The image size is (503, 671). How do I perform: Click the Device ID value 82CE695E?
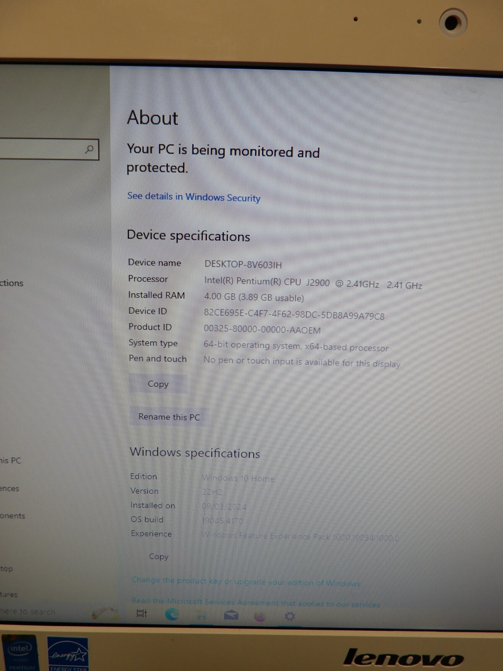coord(294,314)
